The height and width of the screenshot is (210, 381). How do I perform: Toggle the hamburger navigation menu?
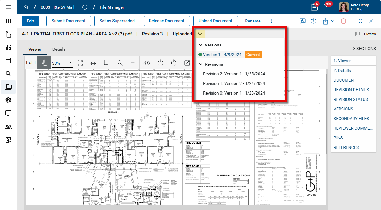click(8, 7)
